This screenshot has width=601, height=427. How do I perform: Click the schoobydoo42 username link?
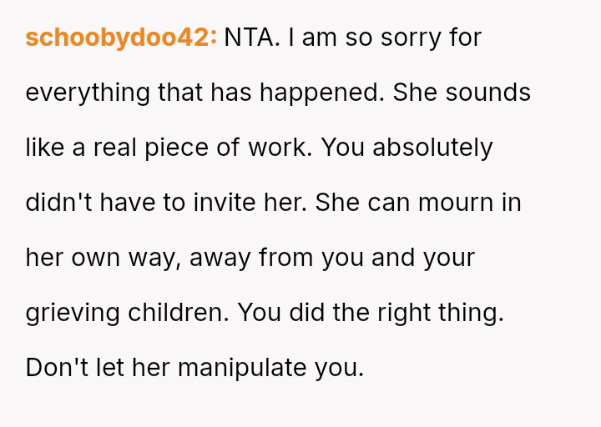[x=121, y=38]
